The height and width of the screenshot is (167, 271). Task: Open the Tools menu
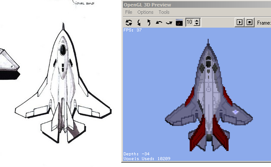[x=164, y=12]
